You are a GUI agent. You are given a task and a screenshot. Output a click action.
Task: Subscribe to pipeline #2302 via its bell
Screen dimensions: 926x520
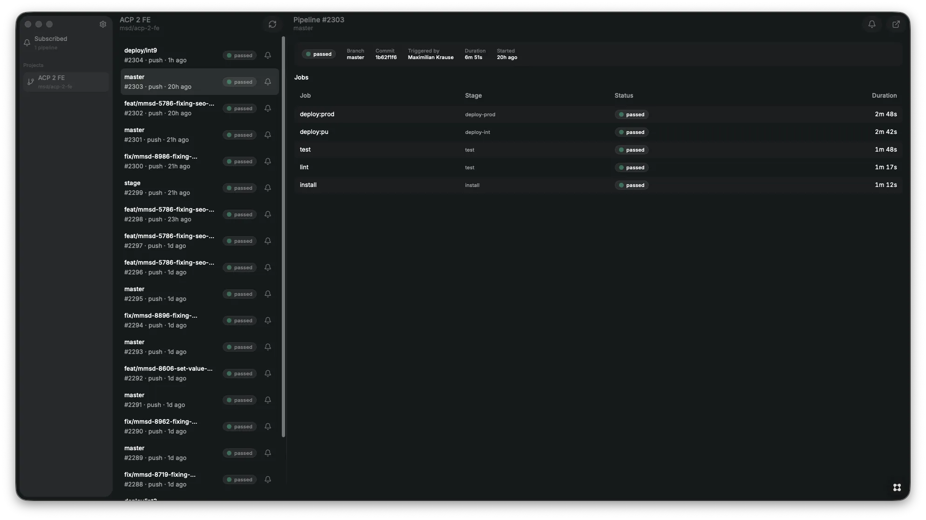click(268, 108)
